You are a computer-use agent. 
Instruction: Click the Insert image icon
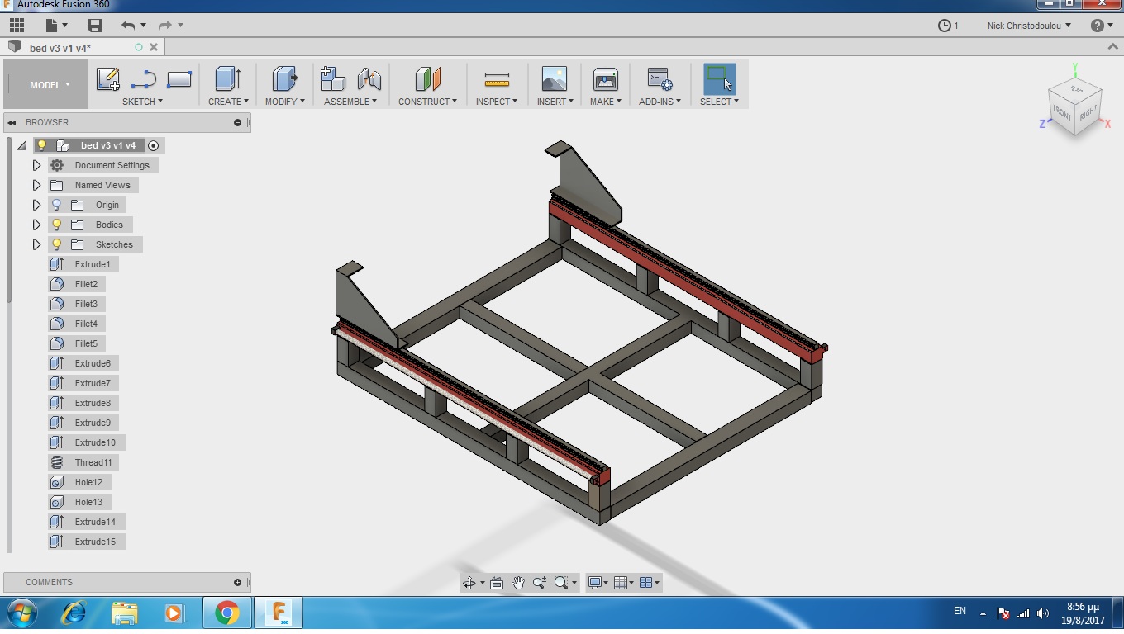(x=554, y=79)
